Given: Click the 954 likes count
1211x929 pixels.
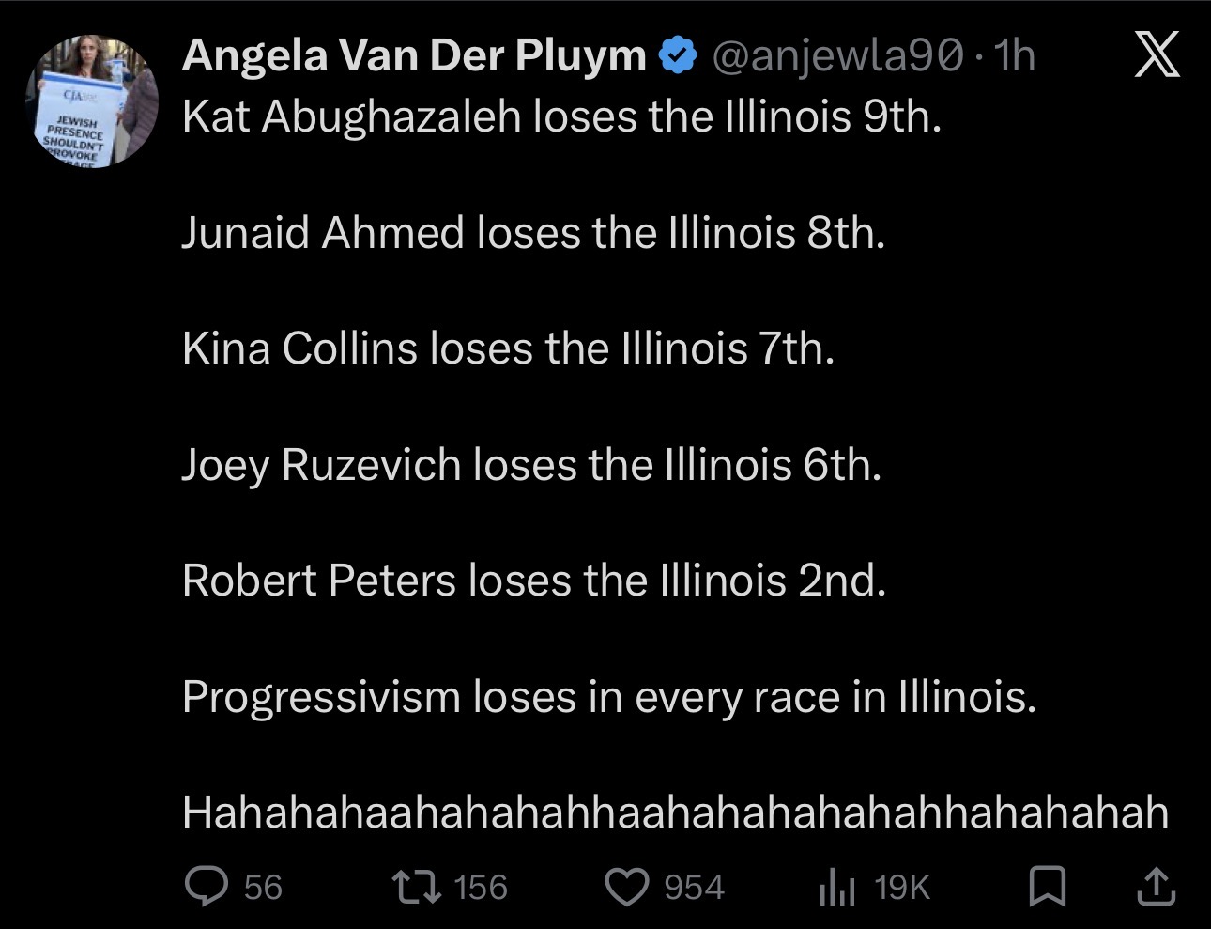Looking at the screenshot, I should click(694, 887).
